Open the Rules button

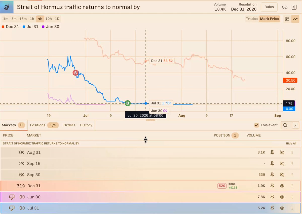269,7
